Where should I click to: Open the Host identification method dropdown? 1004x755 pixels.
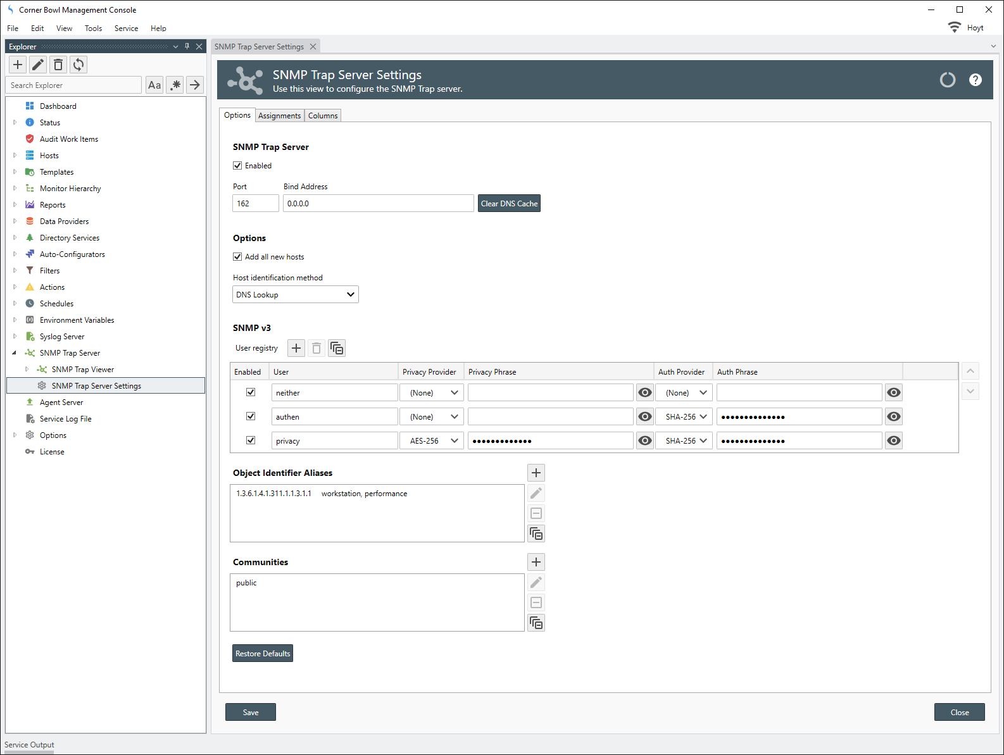pyautogui.click(x=296, y=295)
